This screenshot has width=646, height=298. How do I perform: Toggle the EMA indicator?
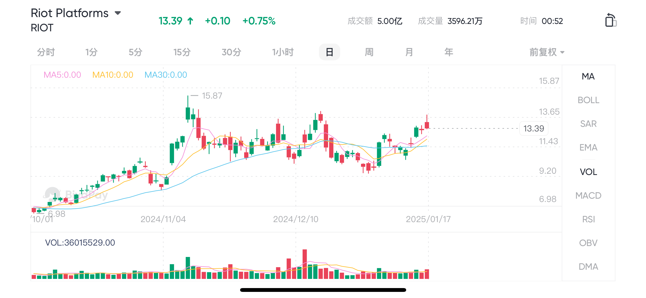click(x=588, y=147)
